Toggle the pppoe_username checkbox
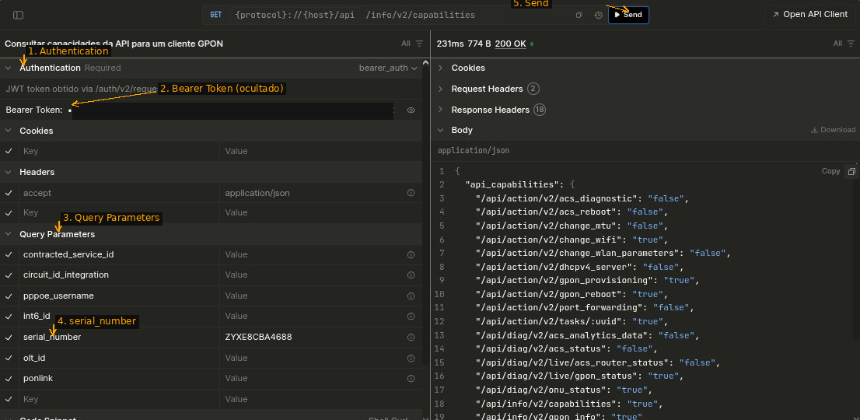The image size is (860, 420). (9, 296)
